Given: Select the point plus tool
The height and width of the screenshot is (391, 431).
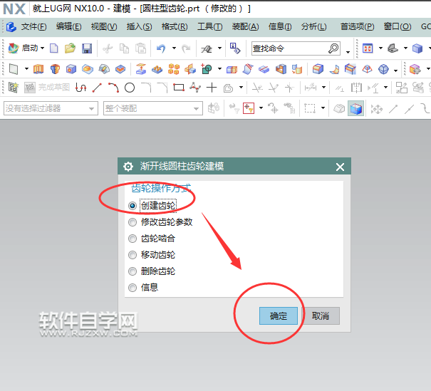Looking at the screenshot, I should click(x=212, y=88).
